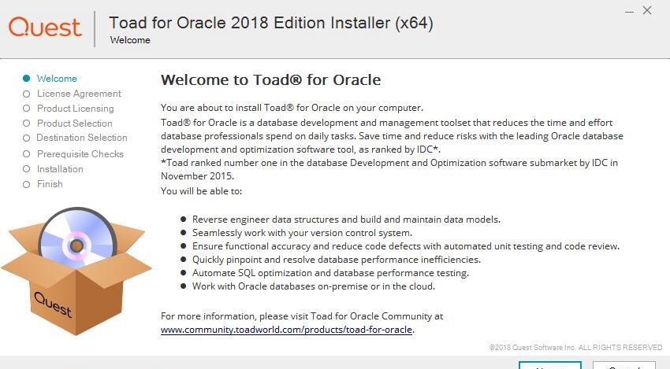Click the Product Selection step circle
The width and height of the screenshot is (670, 369).
point(27,124)
